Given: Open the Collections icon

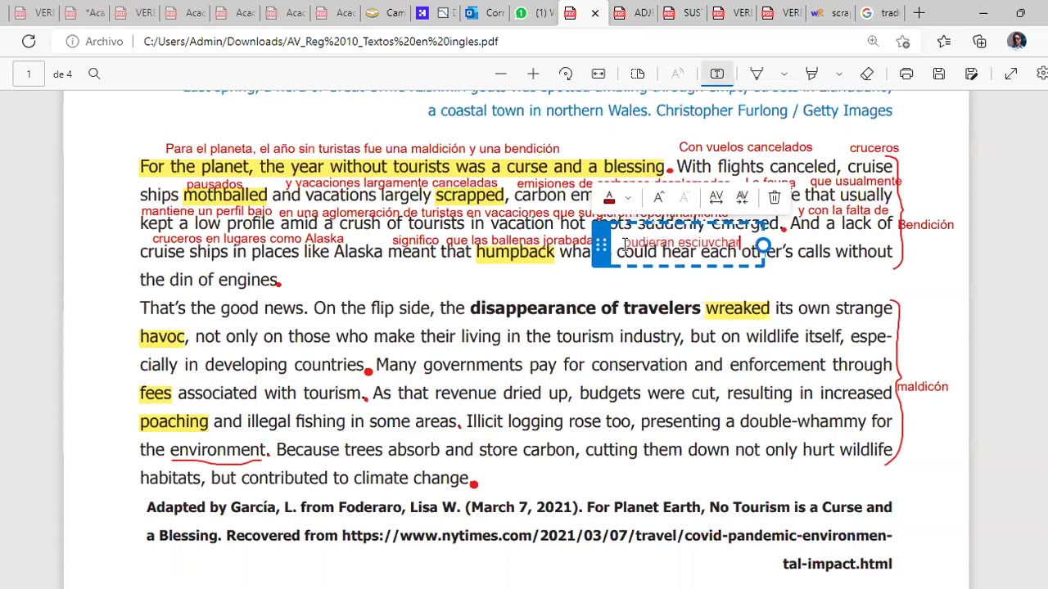Looking at the screenshot, I should click(x=980, y=41).
